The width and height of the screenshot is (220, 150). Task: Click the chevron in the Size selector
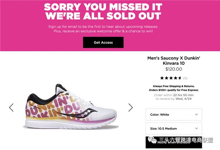(197, 129)
